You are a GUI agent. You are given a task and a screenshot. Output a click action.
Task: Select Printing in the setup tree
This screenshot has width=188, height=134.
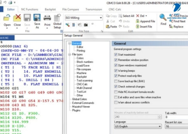tap(81, 51)
